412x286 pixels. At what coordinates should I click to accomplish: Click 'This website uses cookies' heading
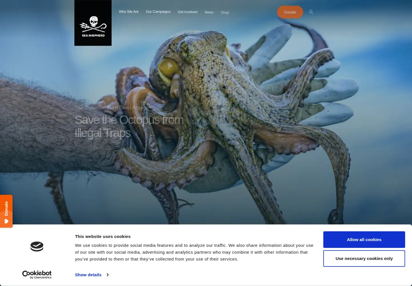coord(103,237)
